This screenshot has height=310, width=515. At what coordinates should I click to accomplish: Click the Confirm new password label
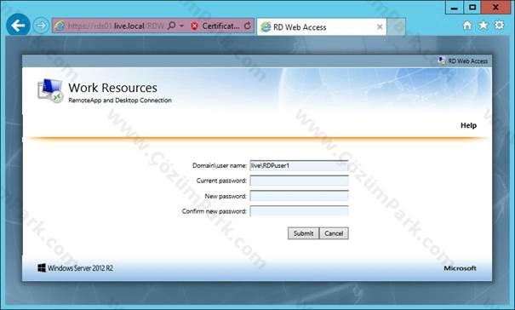(215, 211)
